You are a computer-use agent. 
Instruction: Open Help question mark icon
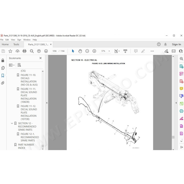(159, 44)
